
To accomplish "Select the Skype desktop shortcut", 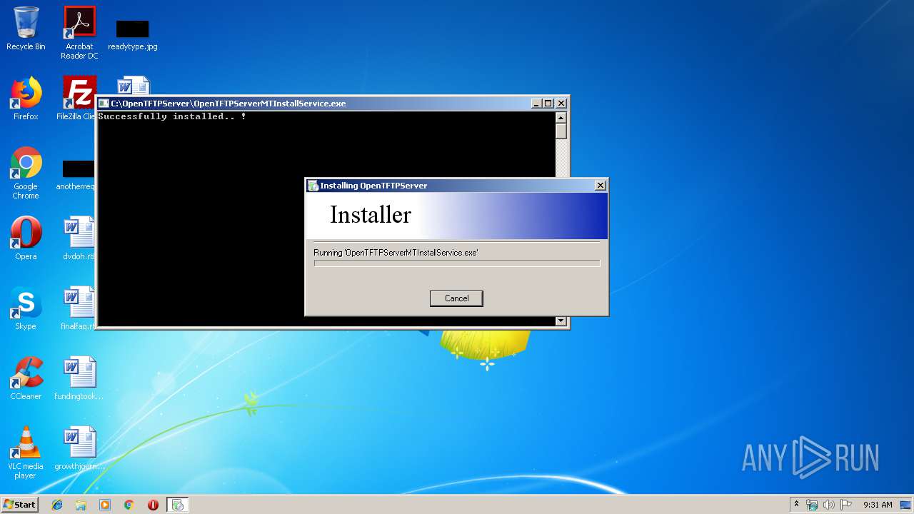I will pyautogui.click(x=26, y=308).
